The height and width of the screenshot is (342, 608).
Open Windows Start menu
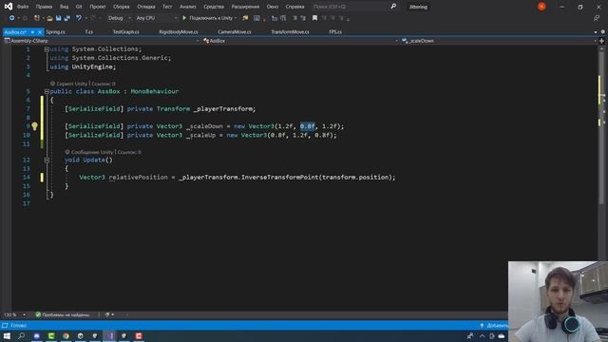click(x=7, y=335)
